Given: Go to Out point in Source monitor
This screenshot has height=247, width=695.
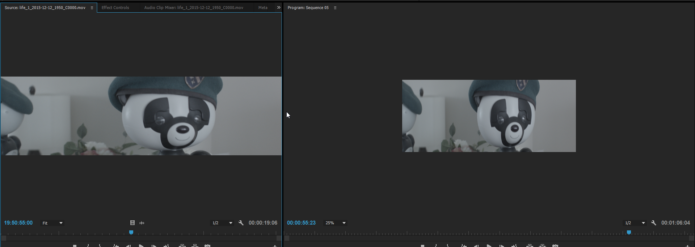Looking at the screenshot, I should [x=167, y=246].
